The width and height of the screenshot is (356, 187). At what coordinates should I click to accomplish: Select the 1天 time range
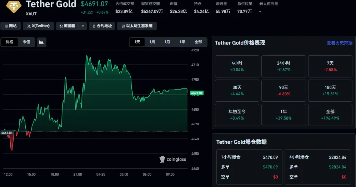point(137,42)
